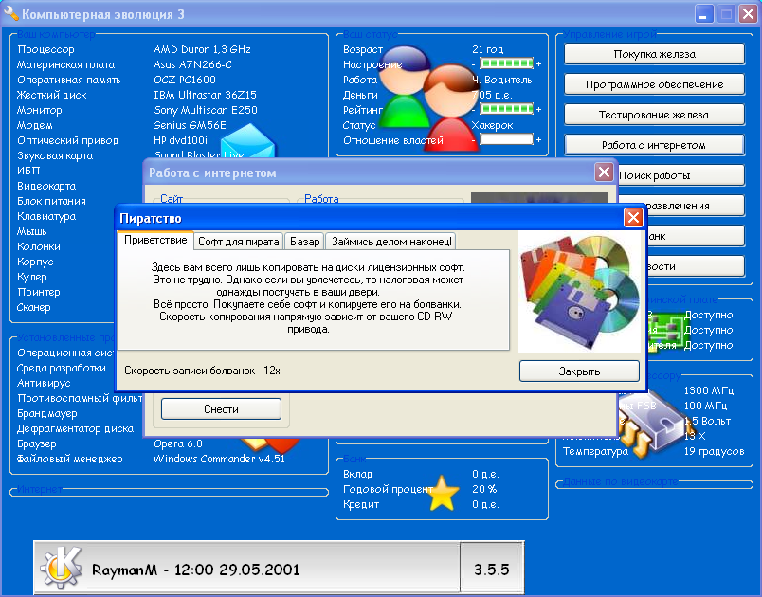Image resolution: width=762 pixels, height=597 pixels.
Task: Increase Настроение with the plus sign
Action: (x=539, y=64)
